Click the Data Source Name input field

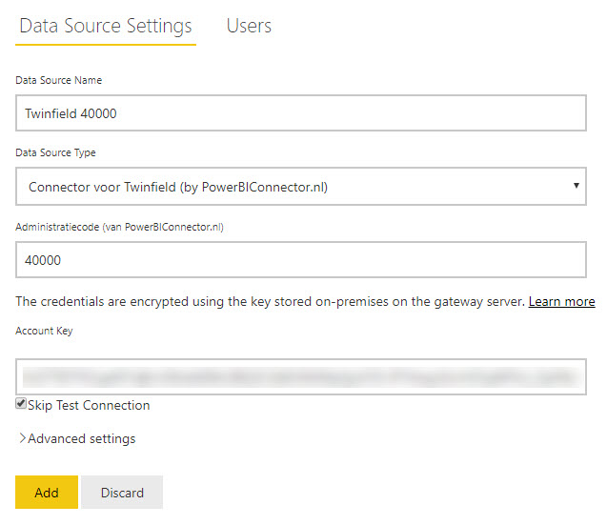point(301,113)
